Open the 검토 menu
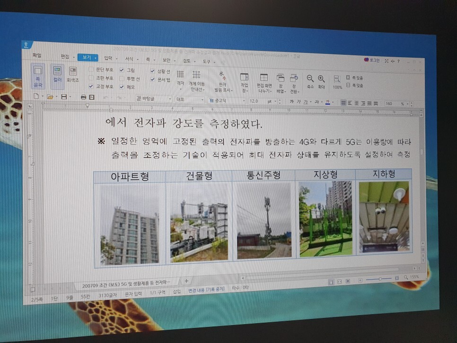 tap(186, 61)
